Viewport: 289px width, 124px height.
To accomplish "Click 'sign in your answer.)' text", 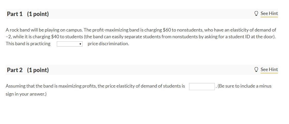I will [26, 94].
